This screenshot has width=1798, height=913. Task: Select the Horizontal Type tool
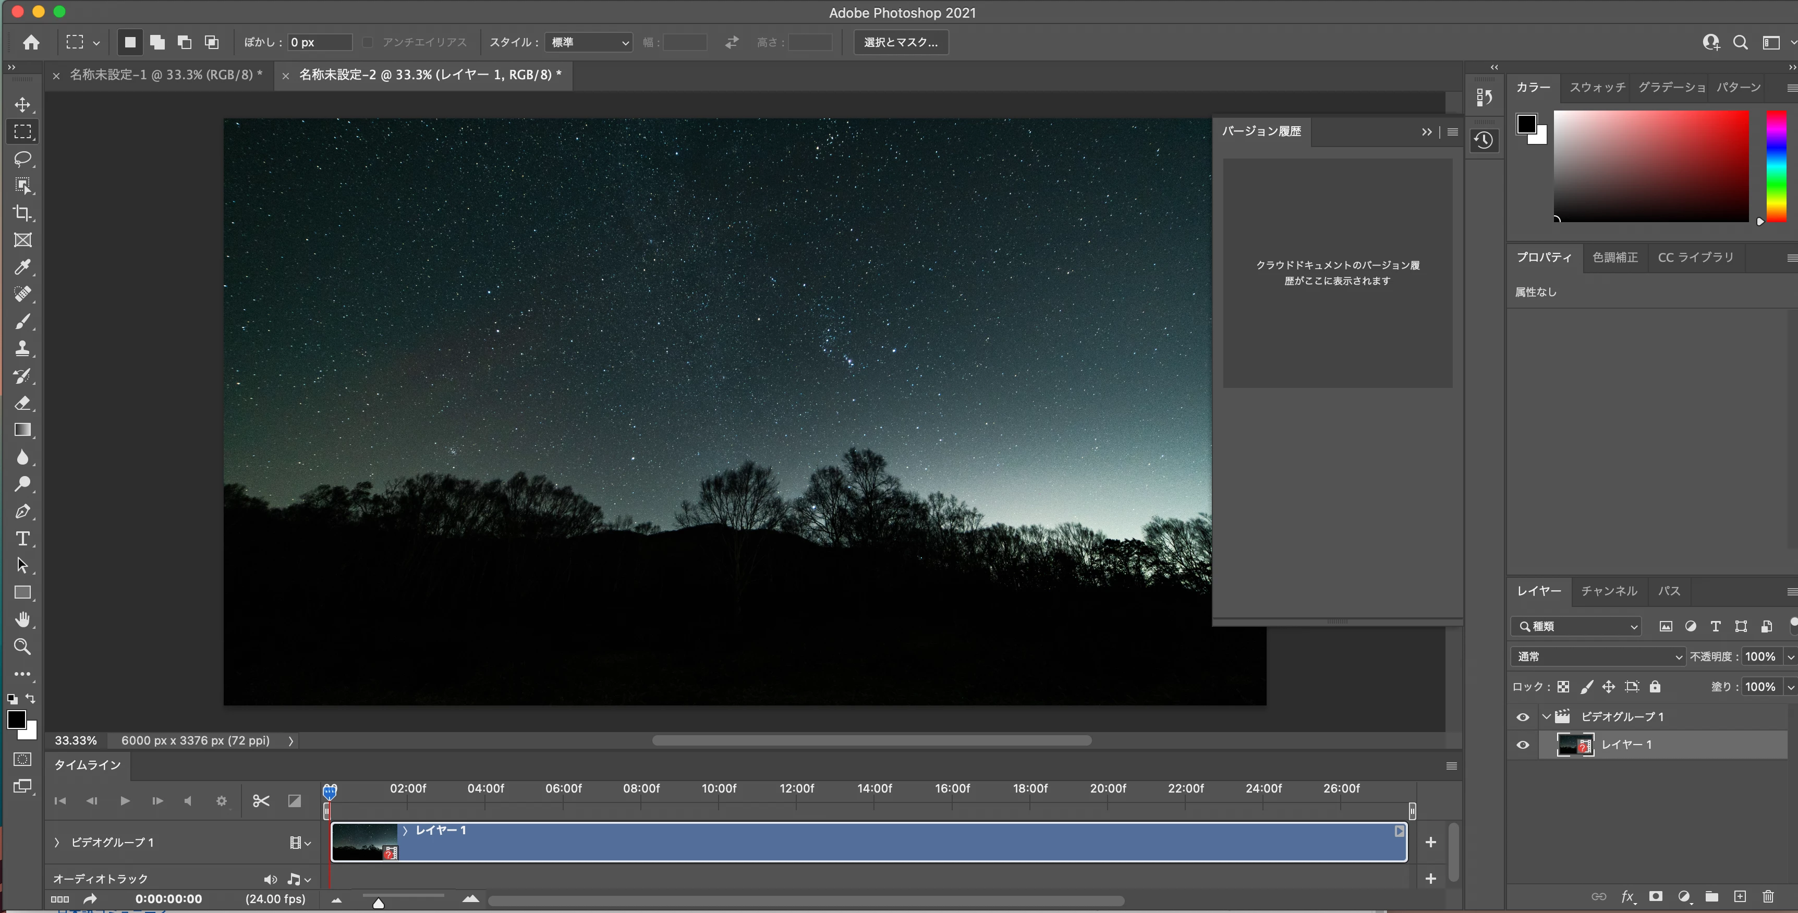click(x=22, y=538)
